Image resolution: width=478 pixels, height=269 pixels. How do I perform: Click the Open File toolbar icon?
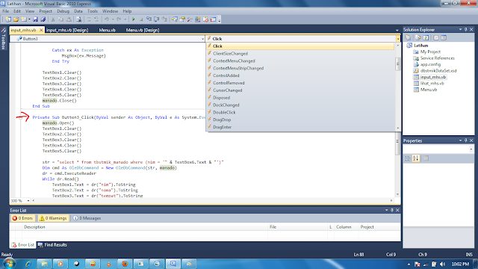coord(16,19)
